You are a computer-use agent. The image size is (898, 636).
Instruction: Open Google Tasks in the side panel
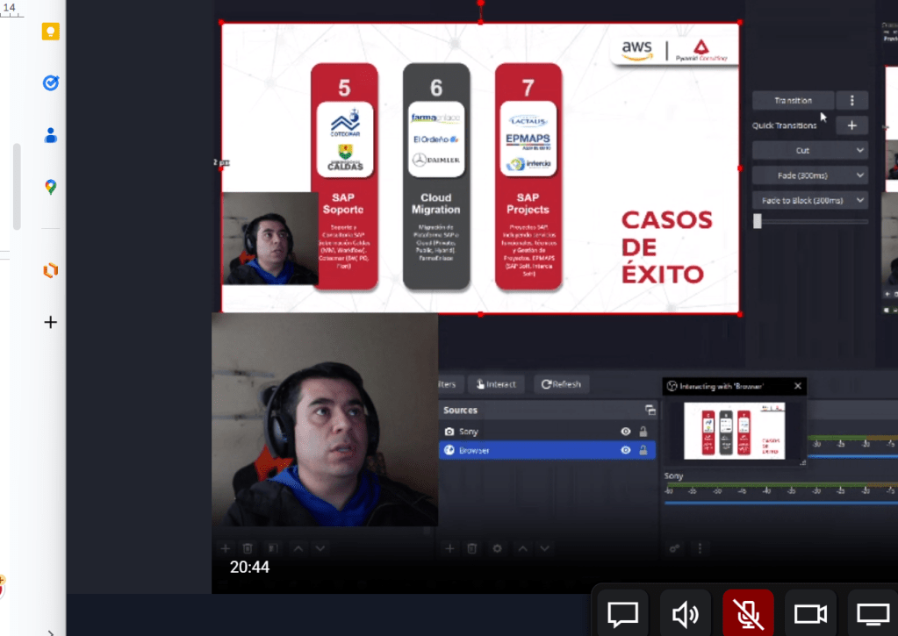point(50,83)
